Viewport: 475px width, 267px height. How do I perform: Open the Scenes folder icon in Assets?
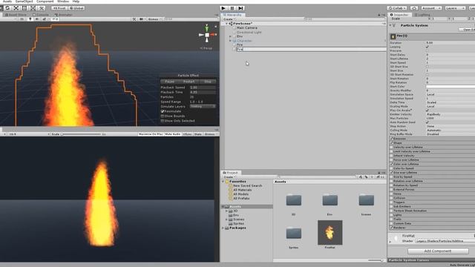(366, 200)
